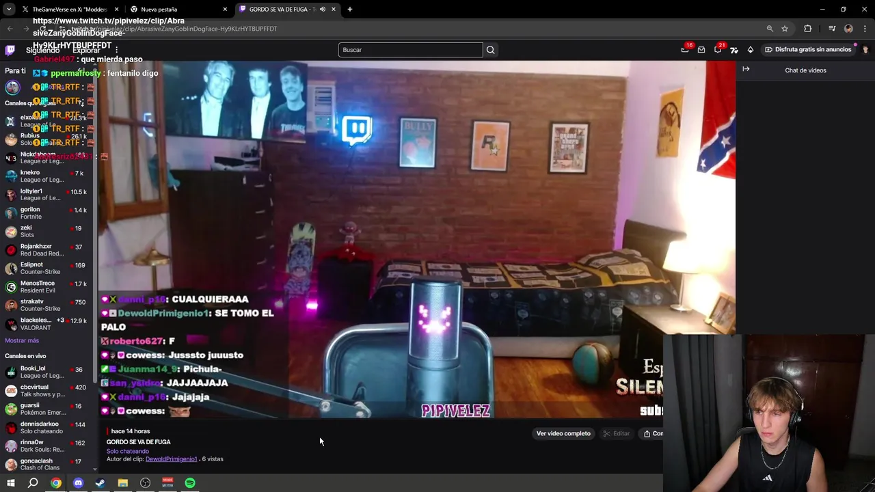
Task: Open Voicemeeter from the taskbar
Action: [167, 483]
